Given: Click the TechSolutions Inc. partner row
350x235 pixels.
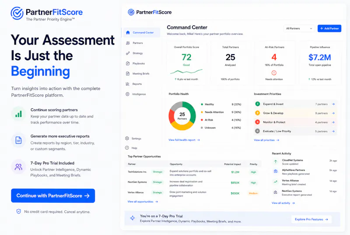Looking at the screenshot, I should click(x=193, y=172).
